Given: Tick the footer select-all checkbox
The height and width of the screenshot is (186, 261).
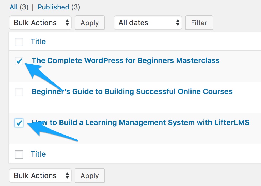Looking at the screenshot, I should point(19,154).
